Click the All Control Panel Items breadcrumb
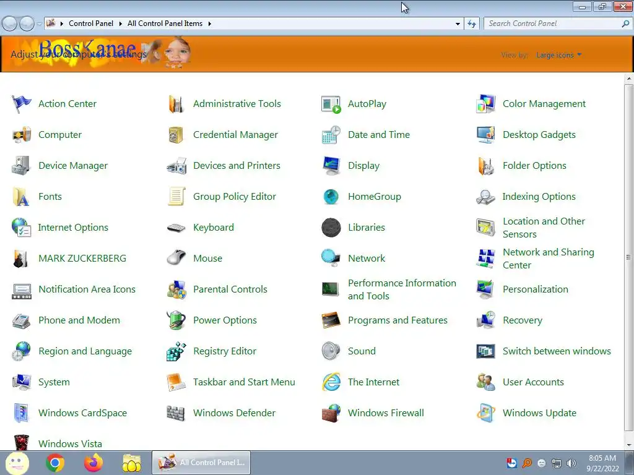The width and height of the screenshot is (634, 475). (x=165, y=24)
